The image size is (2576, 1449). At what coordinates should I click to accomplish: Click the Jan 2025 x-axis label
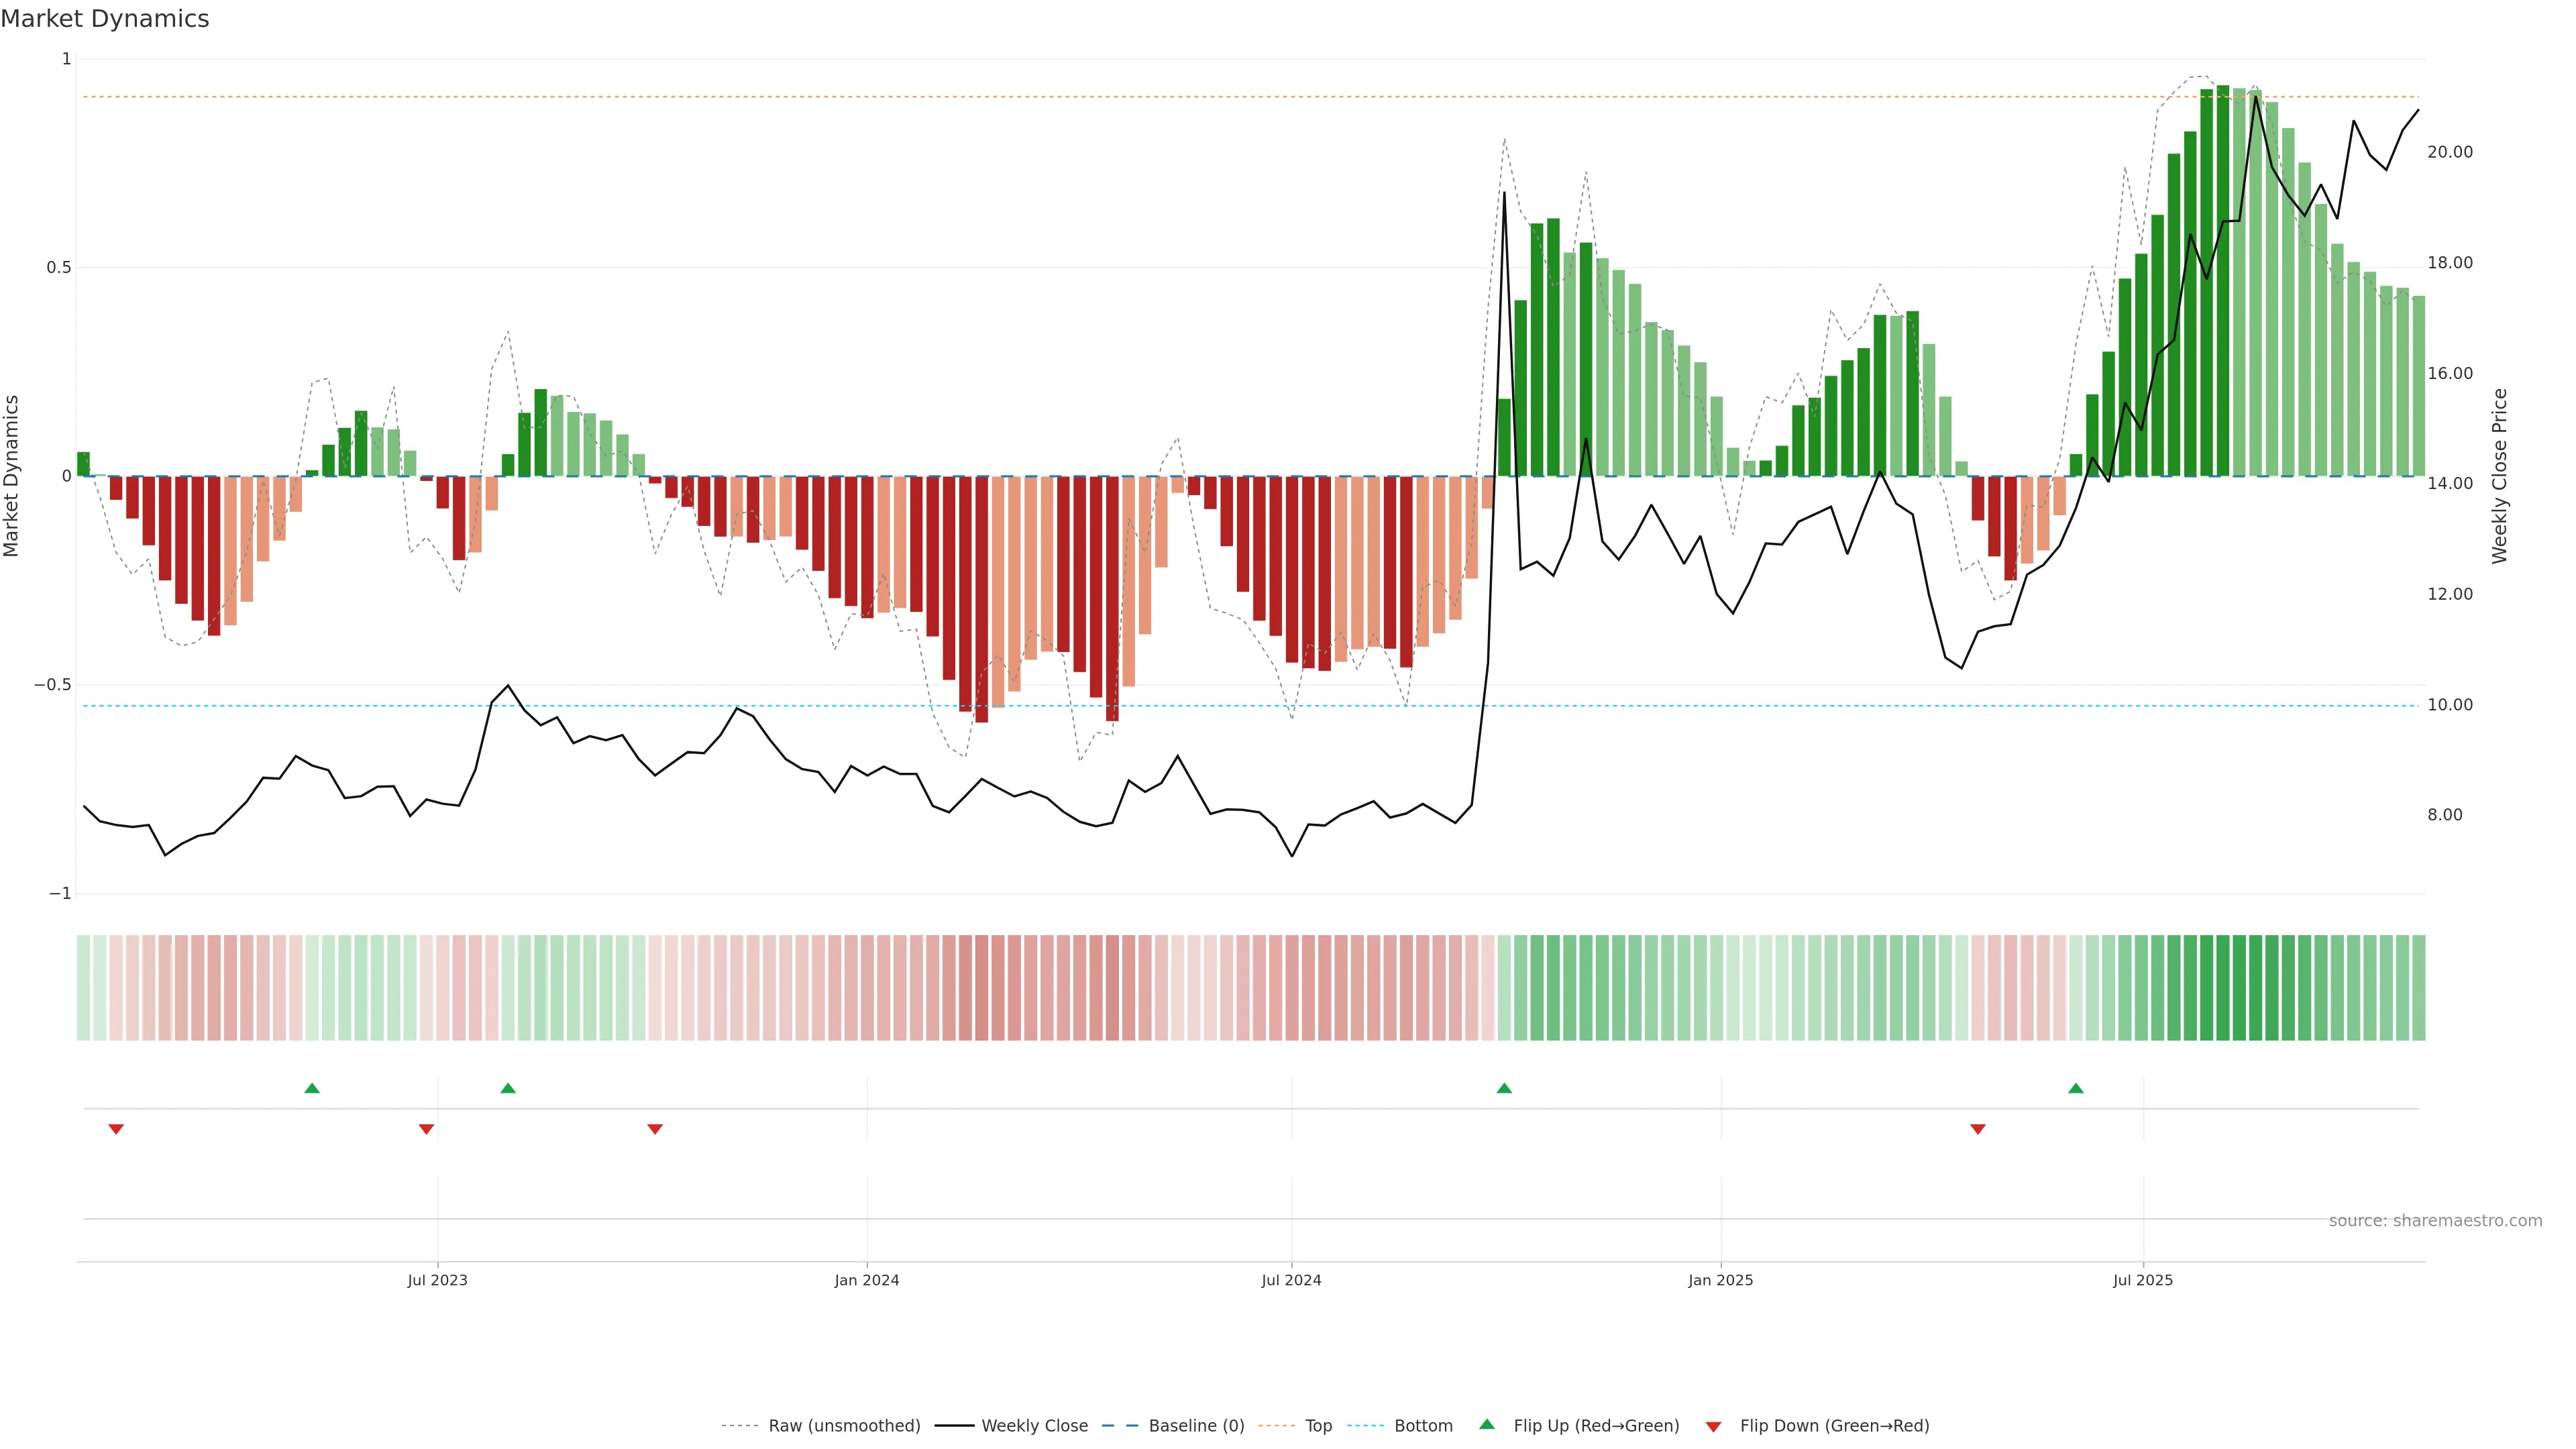(x=1720, y=1280)
